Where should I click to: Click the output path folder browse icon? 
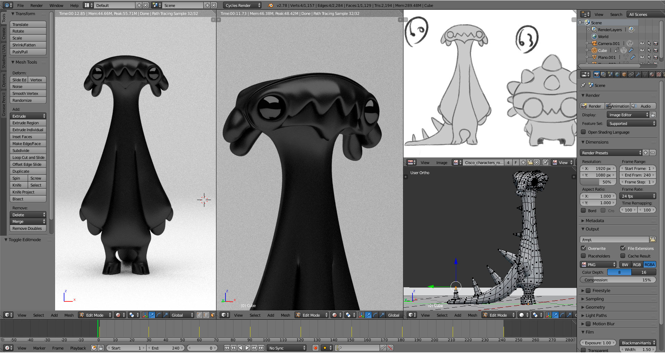pos(653,239)
